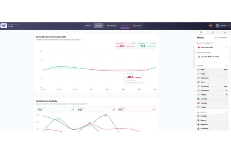The image size is (231, 154).
Task: Open the Pedro Sanchez event dropdown
Action: [213, 47]
